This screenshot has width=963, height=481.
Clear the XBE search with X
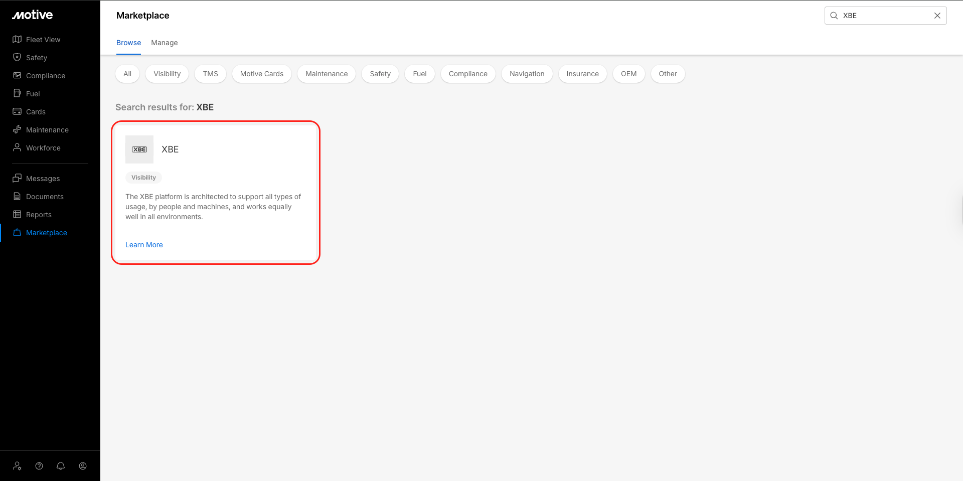click(x=937, y=16)
